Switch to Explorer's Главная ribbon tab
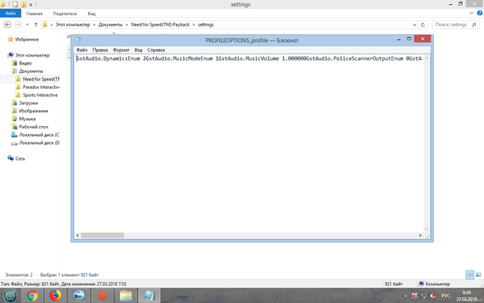Image resolution: width=484 pixels, height=303 pixels. pyautogui.click(x=34, y=14)
